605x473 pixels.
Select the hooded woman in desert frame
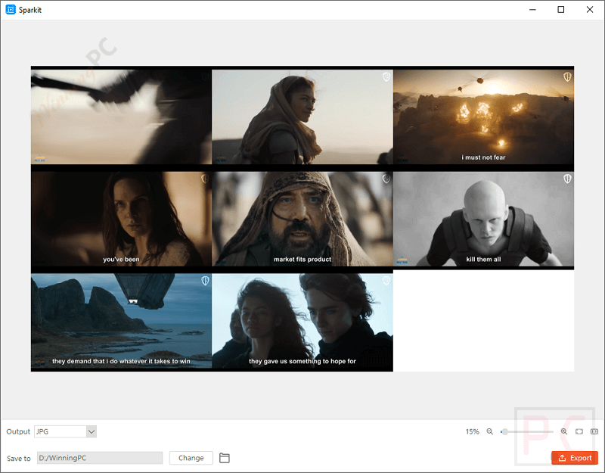[x=302, y=117]
